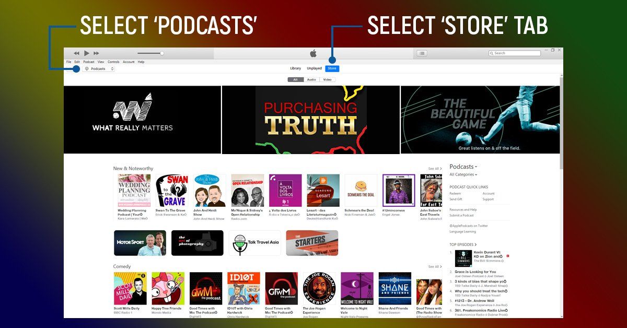The width and height of the screenshot is (627, 328).
Task: Filter by Audio podcasts
Action: click(311, 80)
